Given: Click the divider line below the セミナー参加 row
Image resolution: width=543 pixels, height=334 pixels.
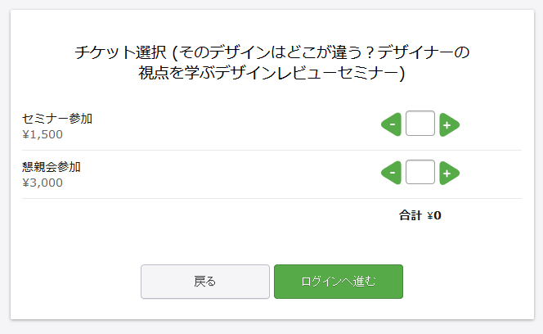Looking at the screenshot, I should [x=271, y=150].
